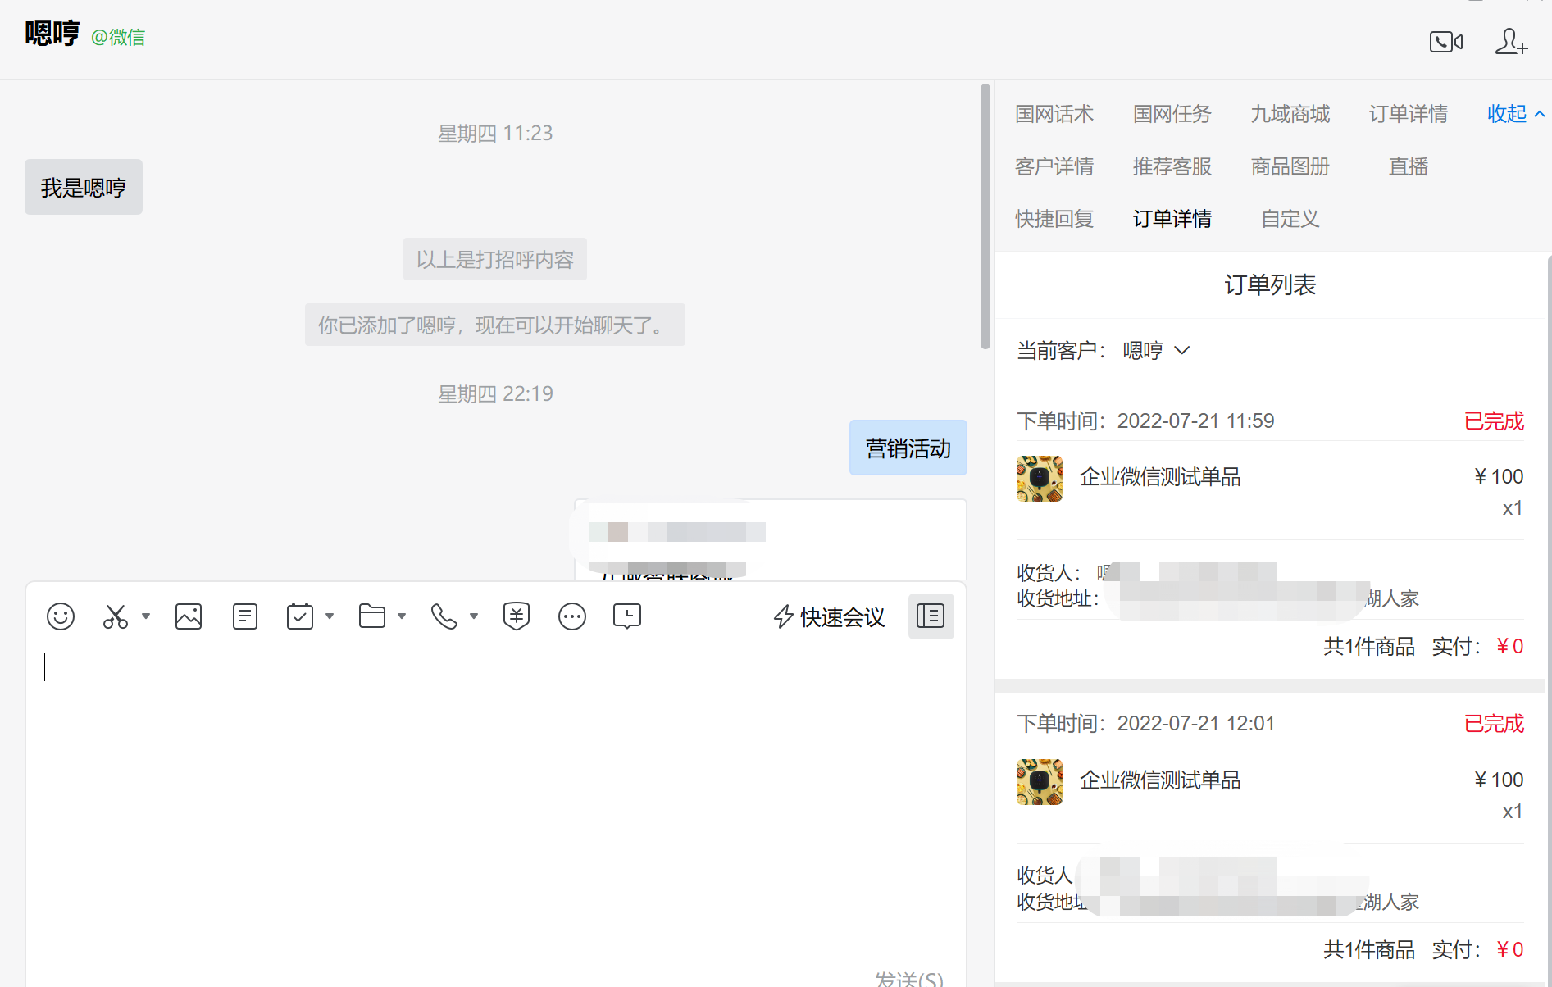Switch to 国网任务 tab
This screenshot has width=1552, height=987.
click(1172, 114)
